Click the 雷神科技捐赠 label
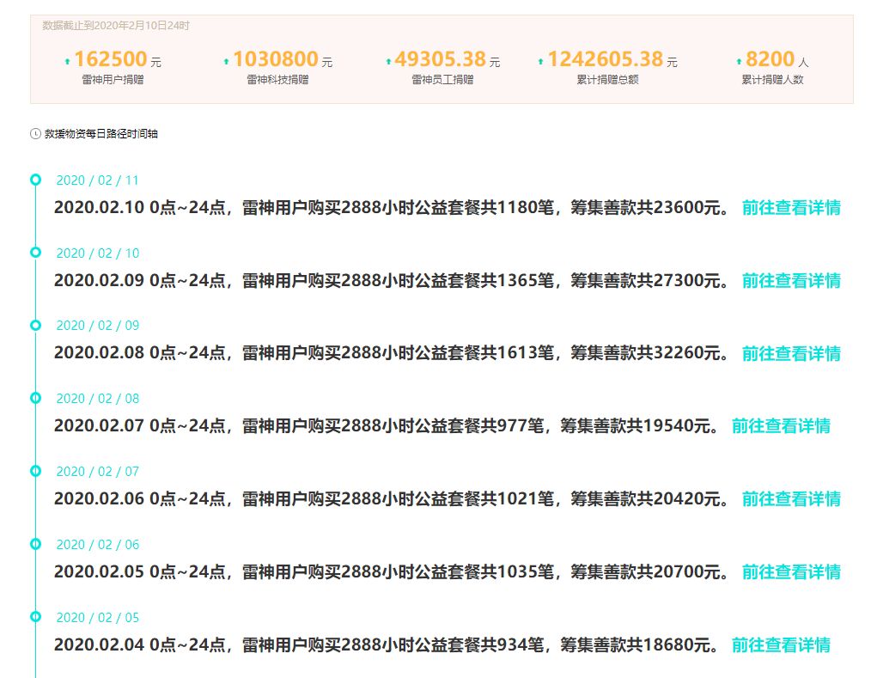The image size is (877, 678). pyautogui.click(x=278, y=80)
